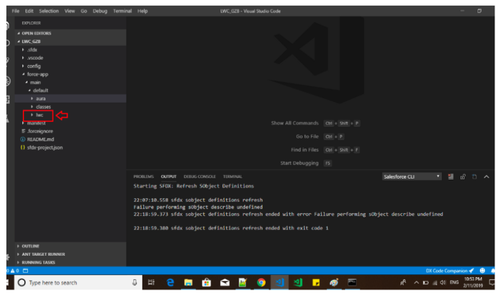Switch to the Terminal panel tab
Screen dimensions: 502x297
click(232, 176)
